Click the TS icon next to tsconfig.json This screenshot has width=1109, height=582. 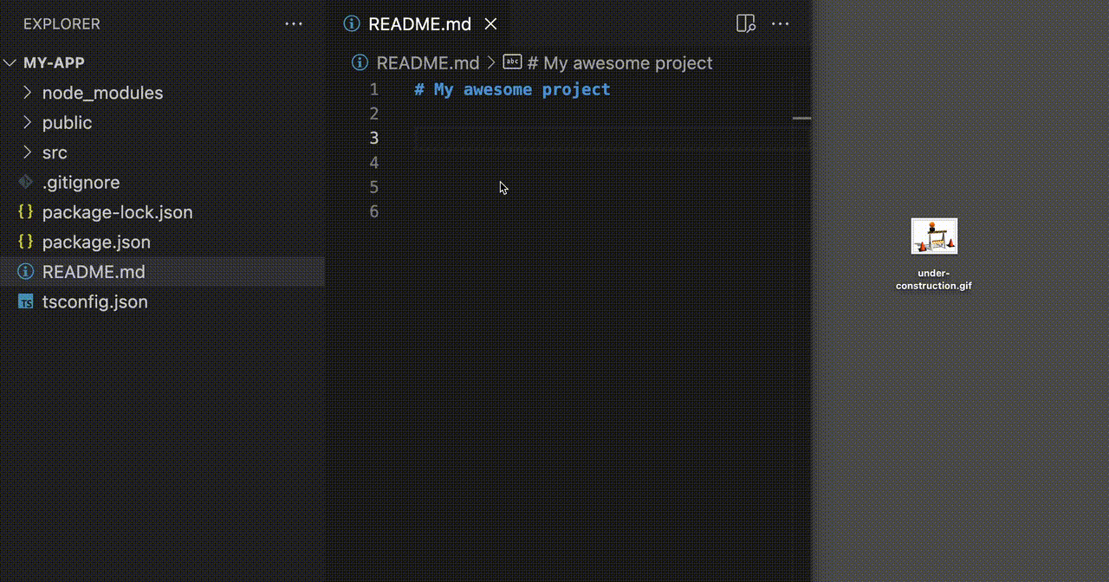point(25,301)
